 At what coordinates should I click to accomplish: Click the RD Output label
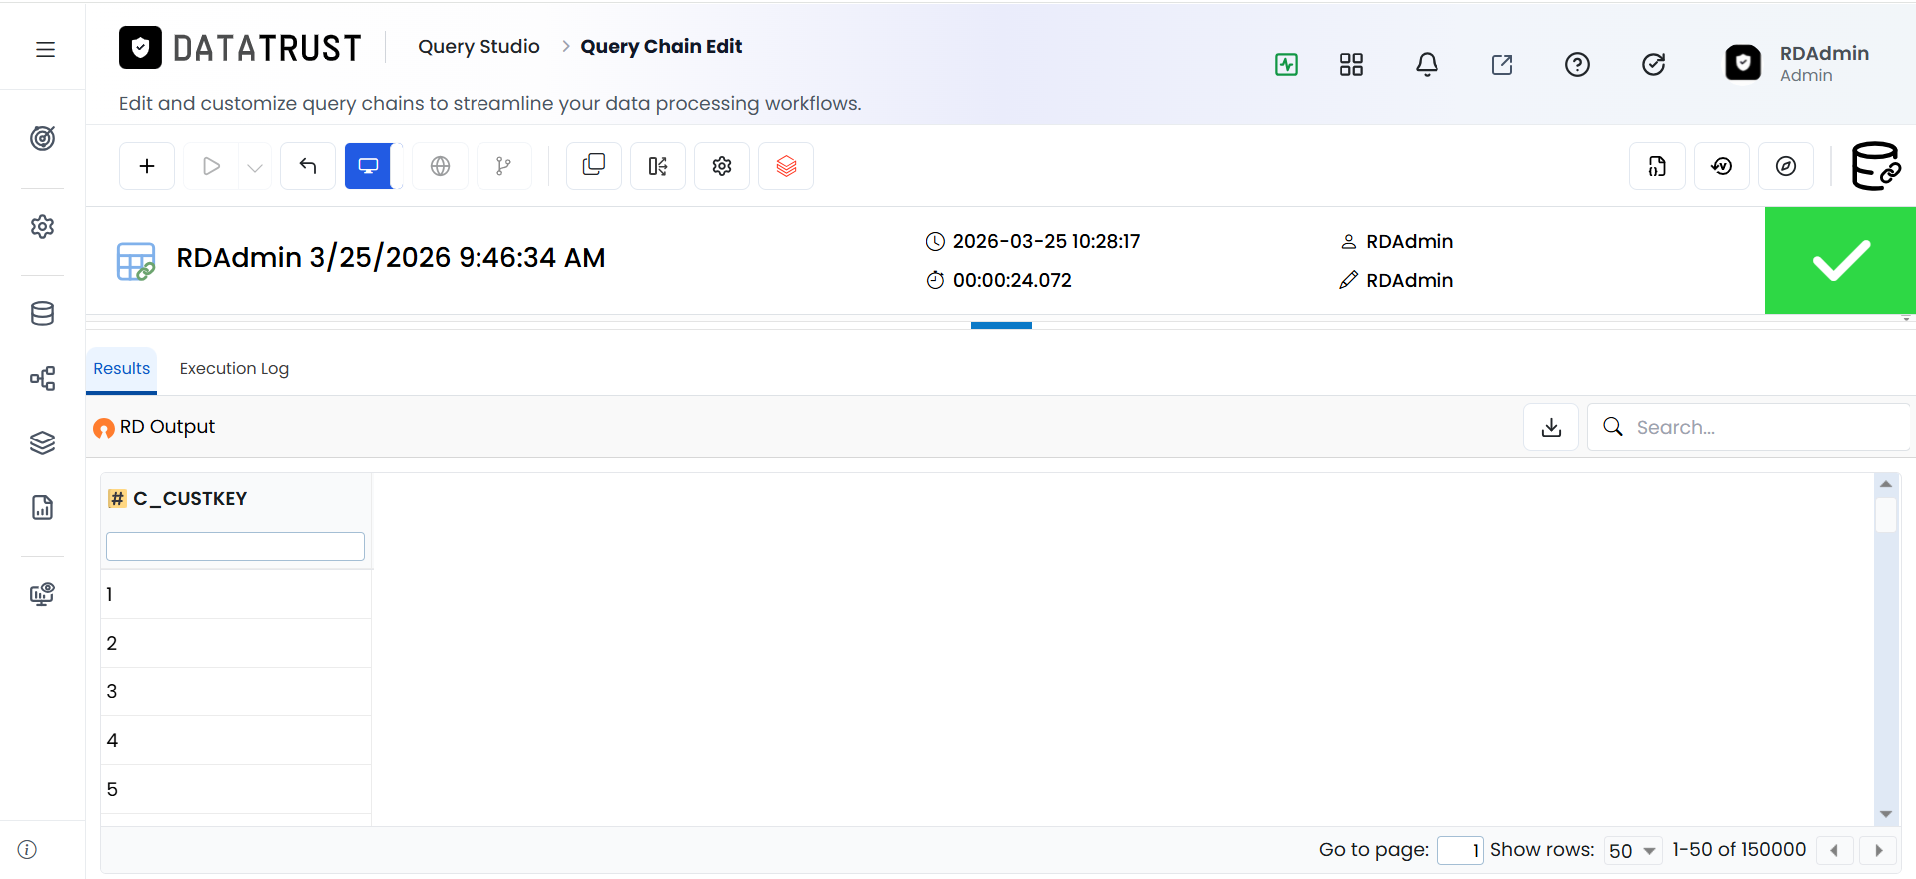point(167,427)
